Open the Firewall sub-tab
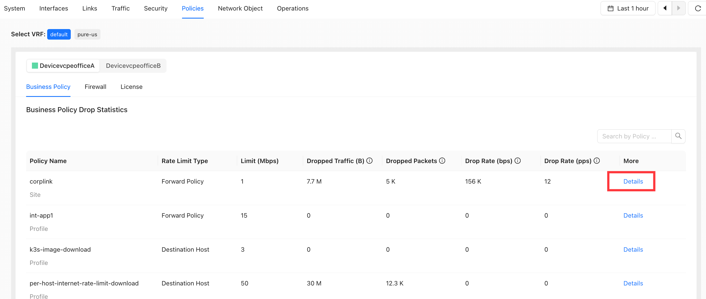The height and width of the screenshot is (299, 706). tap(95, 87)
